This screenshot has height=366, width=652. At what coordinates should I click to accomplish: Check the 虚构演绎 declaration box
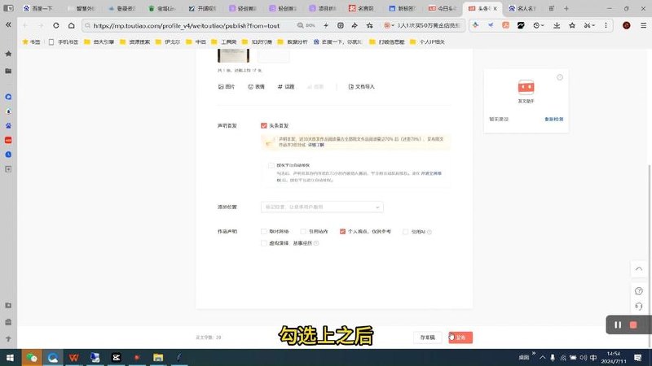[x=263, y=243]
